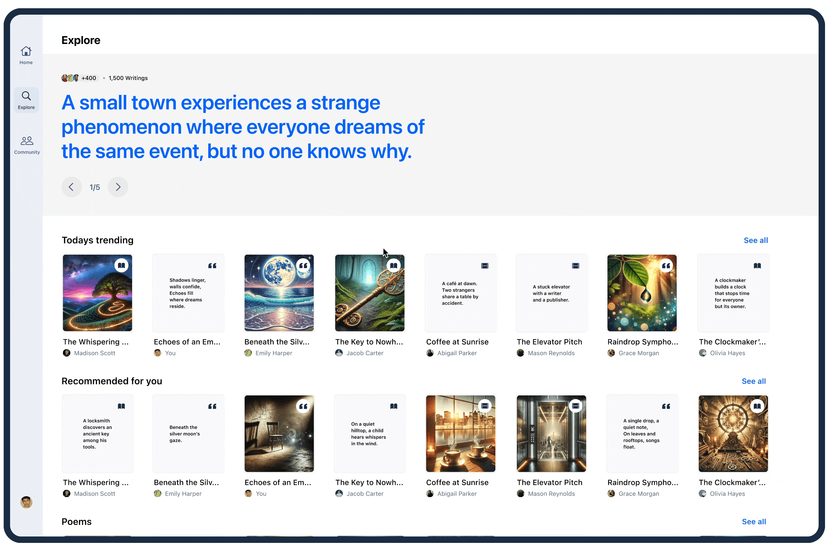
Task: See all for Recommended for you
Action: click(753, 381)
